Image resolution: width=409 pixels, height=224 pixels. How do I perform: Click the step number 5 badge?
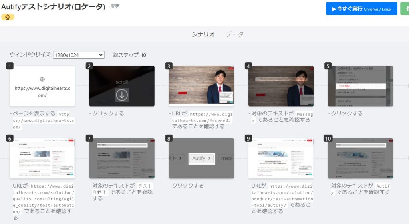(328, 66)
